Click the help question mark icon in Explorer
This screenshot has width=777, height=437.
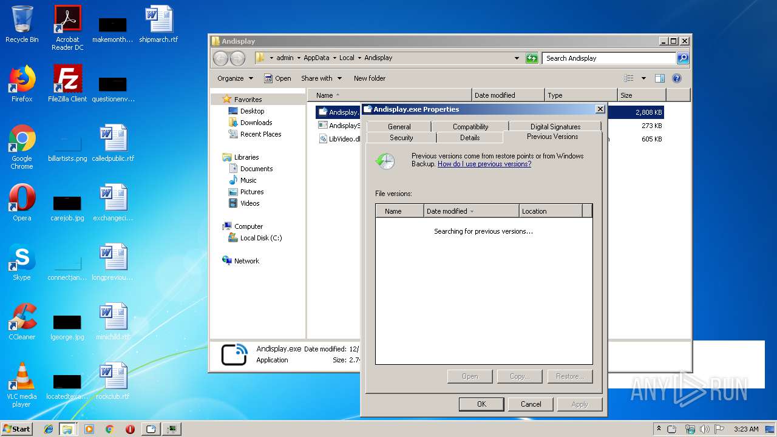pyautogui.click(x=677, y=78)
